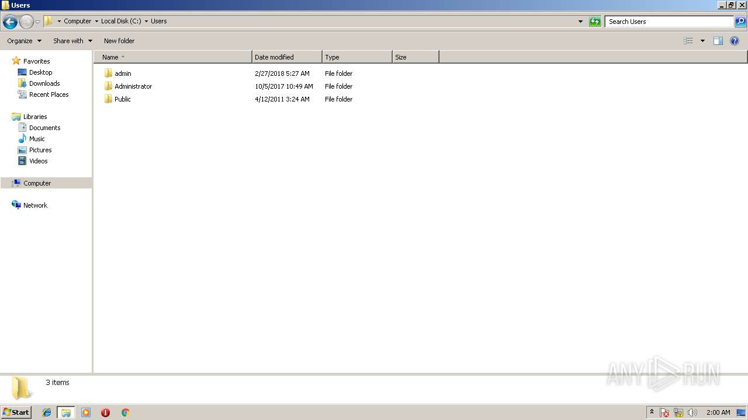The width and height of the screenshot is (748, 420).
Task: Open the Videos library
Action: click(x=39, y=161)
